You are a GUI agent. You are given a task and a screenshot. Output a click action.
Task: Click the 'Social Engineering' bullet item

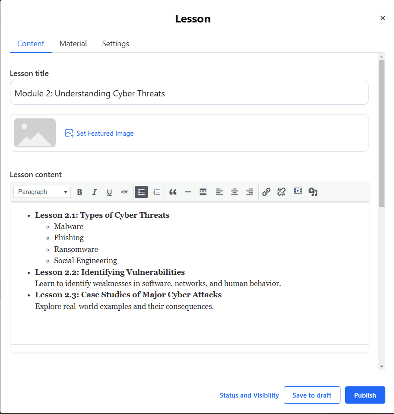86,261
